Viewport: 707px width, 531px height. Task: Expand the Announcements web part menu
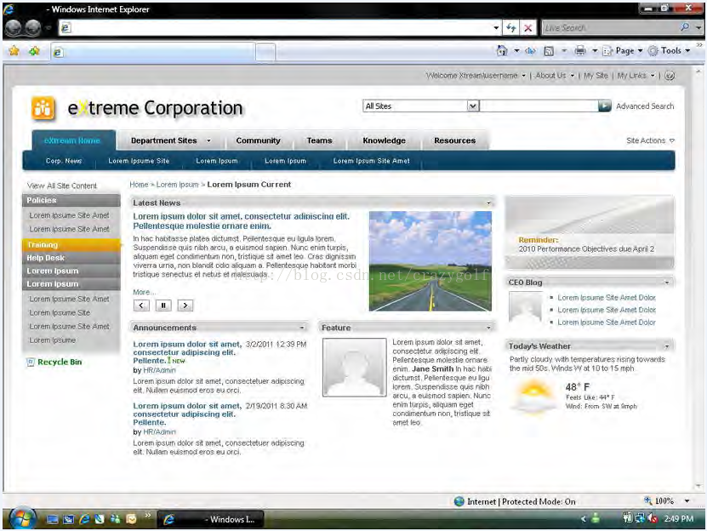(302, 328)
